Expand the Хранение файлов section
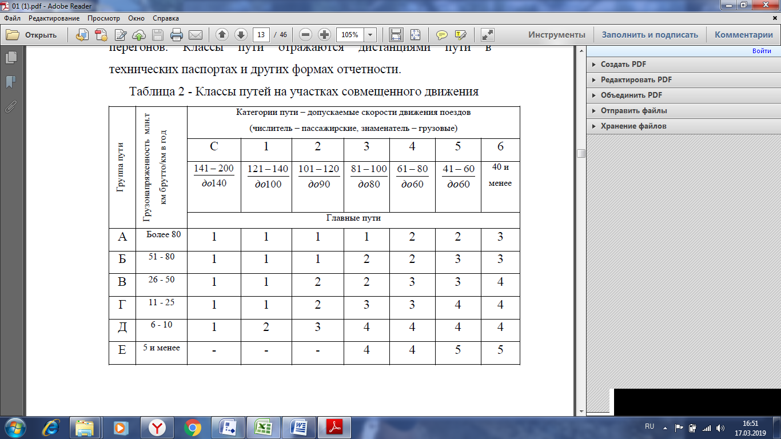This screenshot has height=439, width=781. [x=683, y=126]
